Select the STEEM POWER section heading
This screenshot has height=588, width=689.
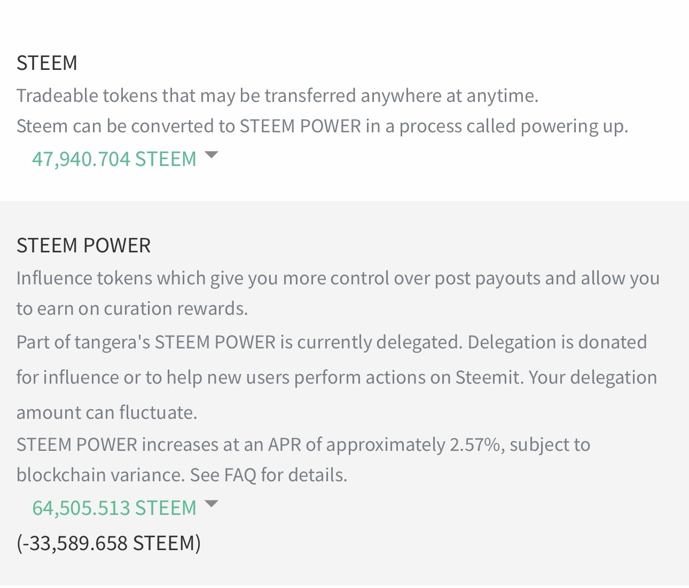84,245
